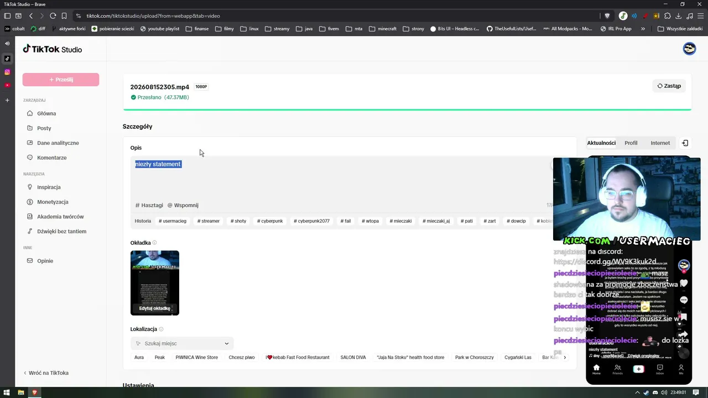Open the GitHub TheUsefulLists bookmark
Screen dimensions: 708x398
512,29
